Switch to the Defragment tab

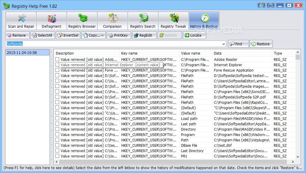pos(51,21)
